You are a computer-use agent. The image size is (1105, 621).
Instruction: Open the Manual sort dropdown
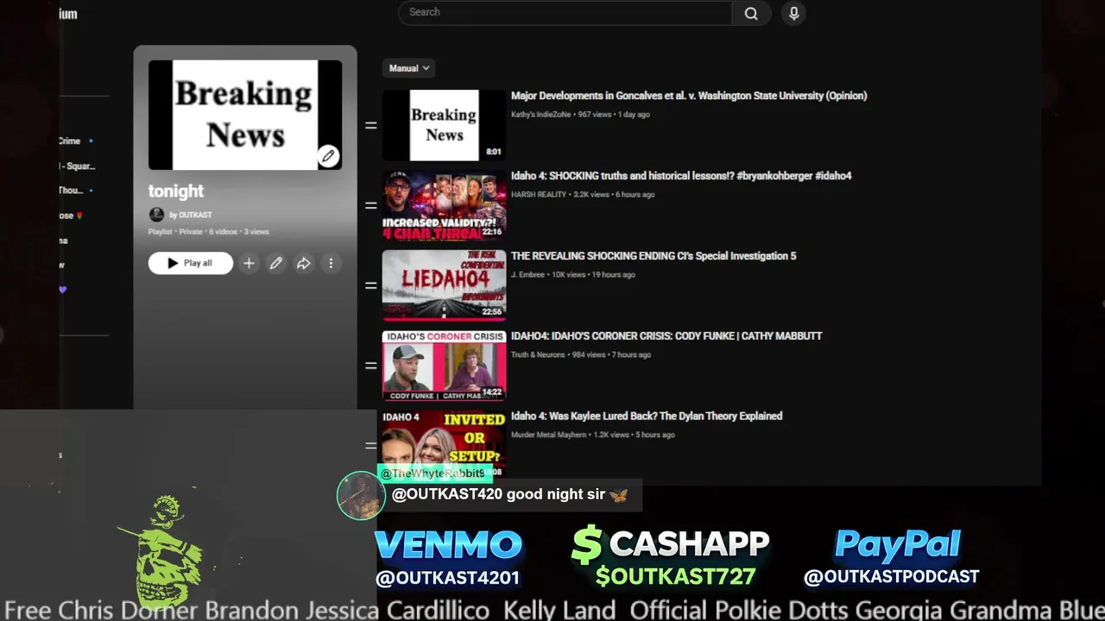(409, 68)
